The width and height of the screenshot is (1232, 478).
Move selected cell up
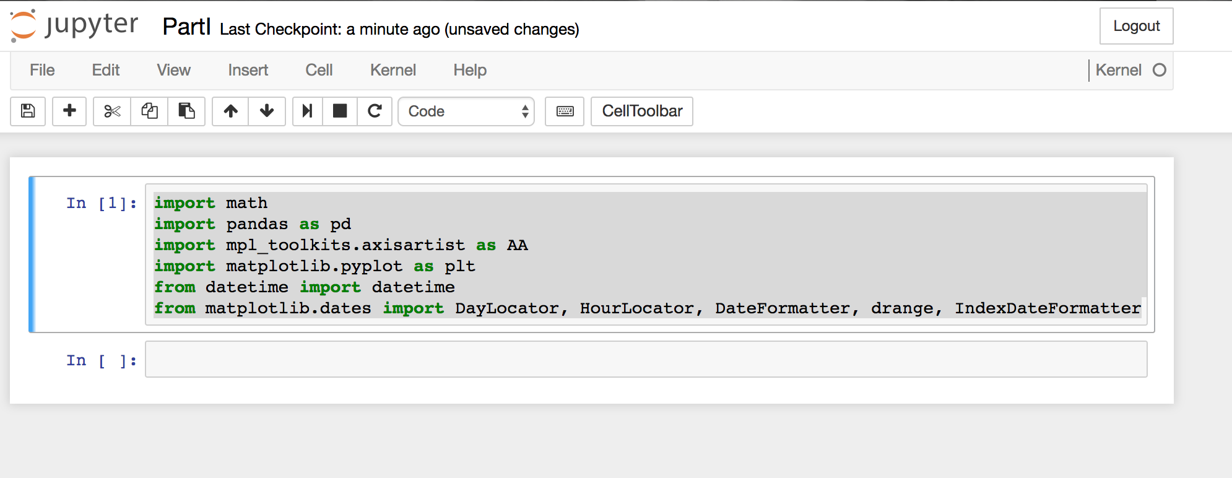230,111
